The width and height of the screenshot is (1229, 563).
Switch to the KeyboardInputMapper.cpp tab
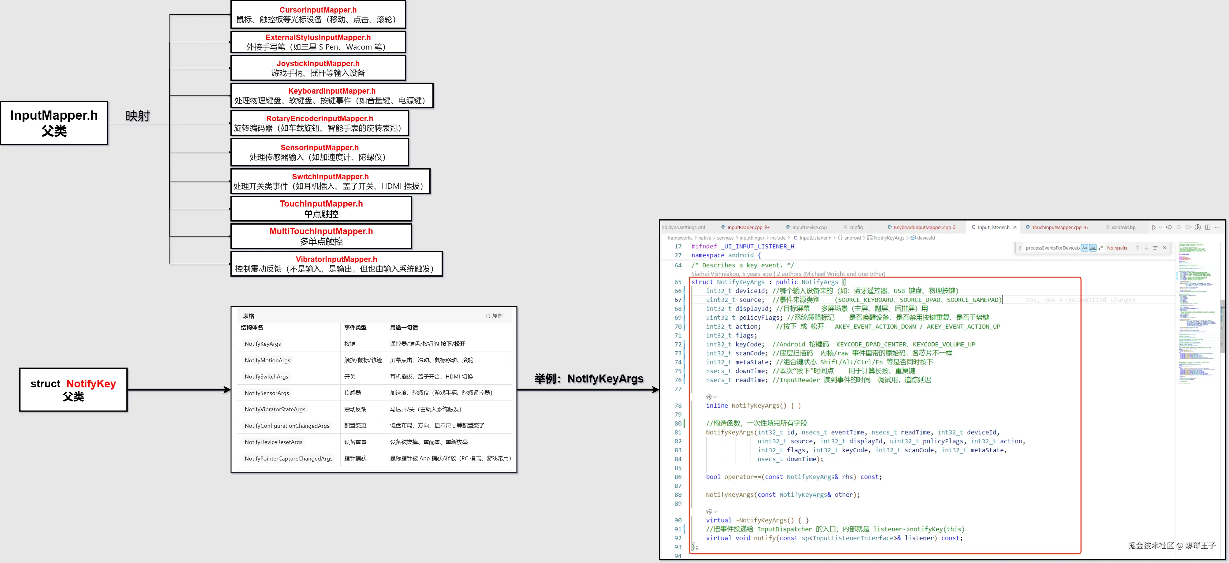pyautogui.click(x=922, y=228)
